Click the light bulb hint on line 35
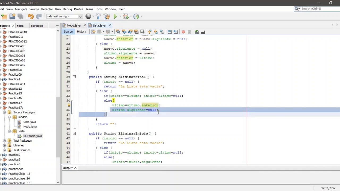This screenshot has width=340, height=191. click(69, 105)
